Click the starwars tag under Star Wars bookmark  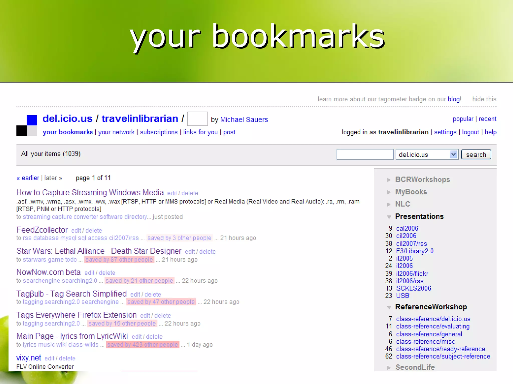tap(35, 259)
